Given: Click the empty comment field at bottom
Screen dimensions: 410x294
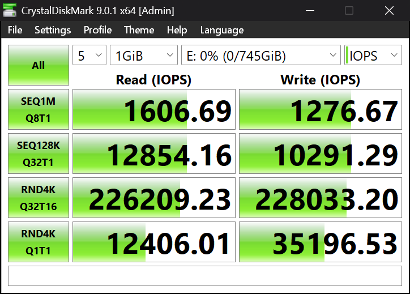Looking at the screenshot, I should (x=205, y=276).
